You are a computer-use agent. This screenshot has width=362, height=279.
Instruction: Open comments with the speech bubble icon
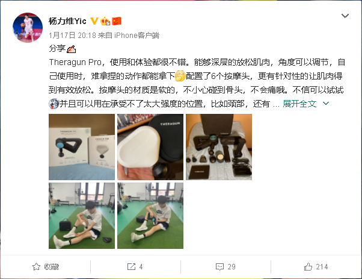pyautogui.click(x=219, y=267)
